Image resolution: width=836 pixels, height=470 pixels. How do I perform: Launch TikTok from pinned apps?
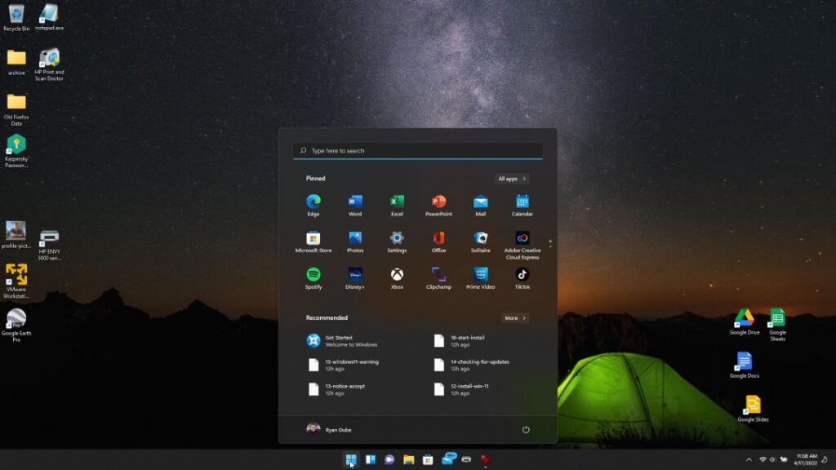522,279
